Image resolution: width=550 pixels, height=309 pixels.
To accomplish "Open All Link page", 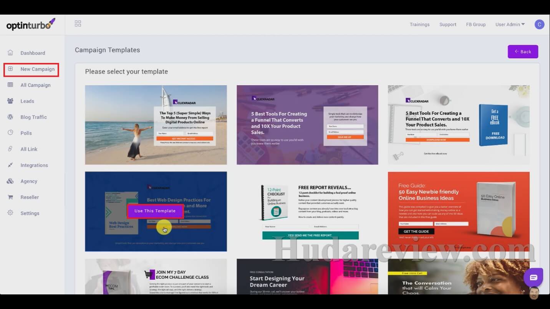I will pyautogui.click(x=29, y=149).
